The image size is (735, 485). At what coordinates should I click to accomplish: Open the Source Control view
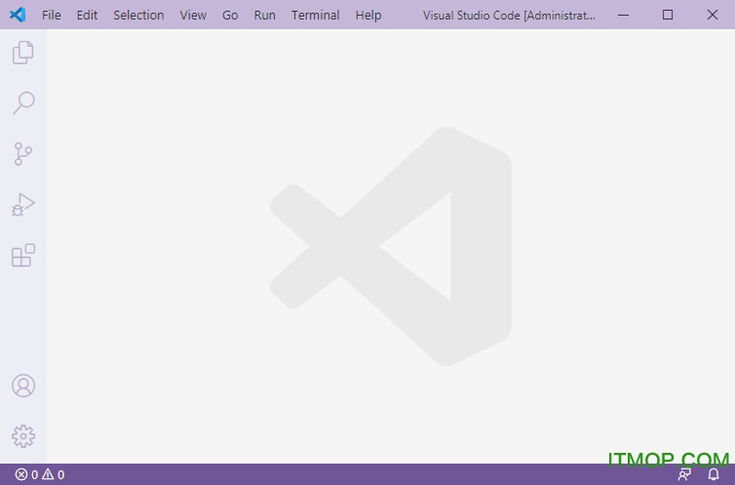[x=23, y=154]
